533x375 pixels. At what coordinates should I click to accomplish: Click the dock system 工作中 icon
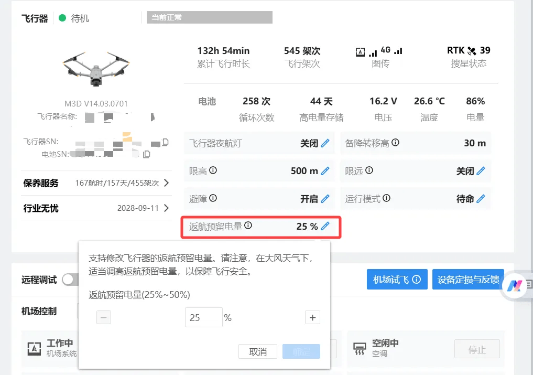(34, 348)
